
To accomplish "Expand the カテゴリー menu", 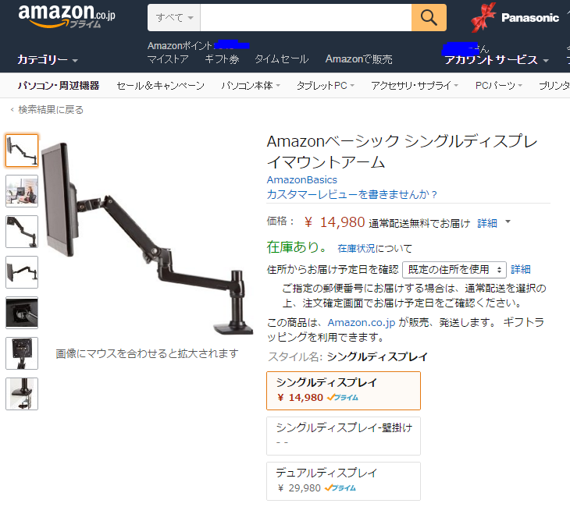I will [x=48, y=59].
